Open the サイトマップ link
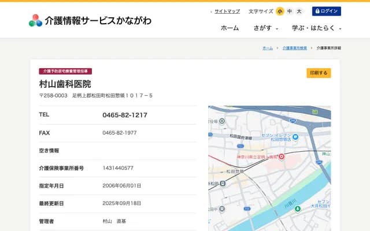The width and height of the screenshot is (370, 231). [x=227, y=12]
